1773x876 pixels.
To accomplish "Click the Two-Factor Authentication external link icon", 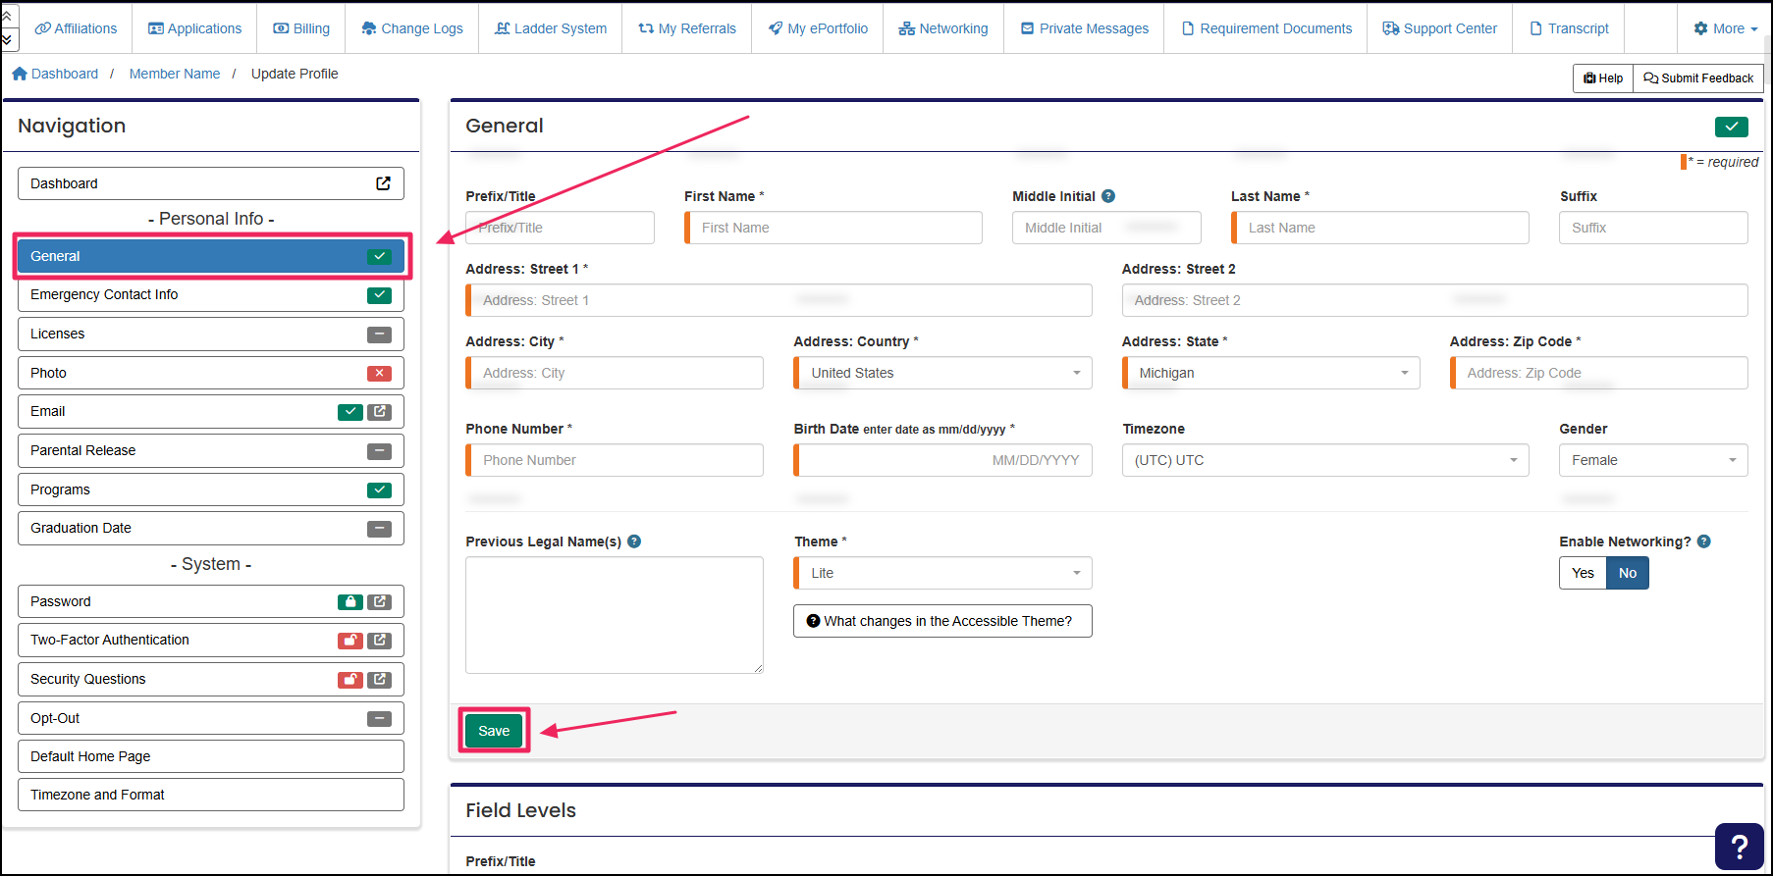I will [380, 641].
